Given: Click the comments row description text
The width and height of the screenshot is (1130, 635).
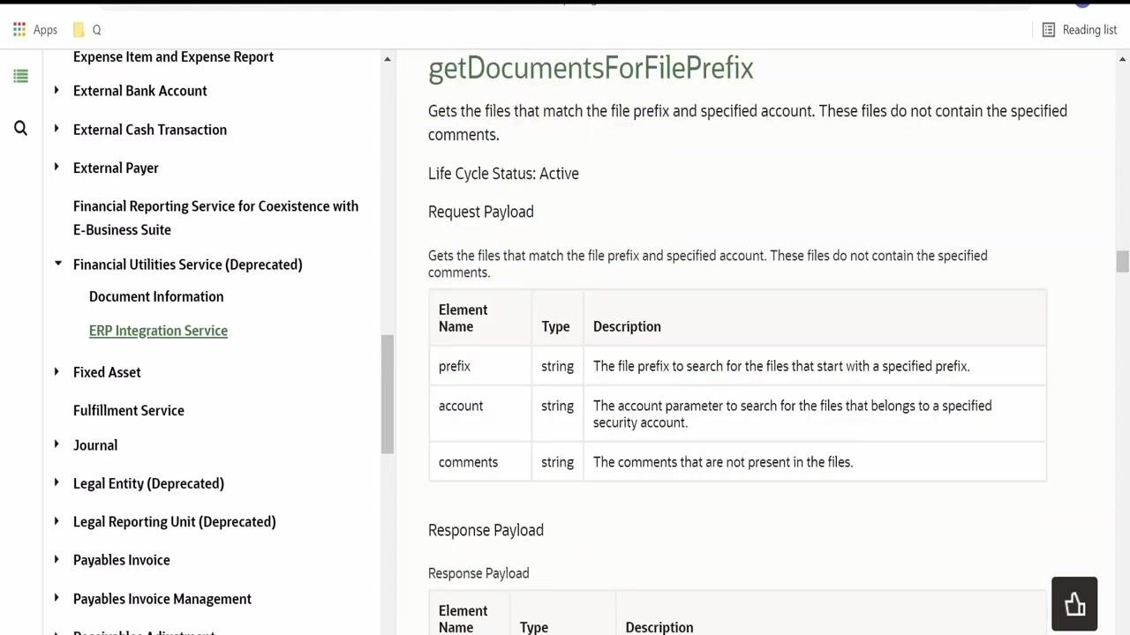Looking at the screenshot, I should (x=723, y=462).
